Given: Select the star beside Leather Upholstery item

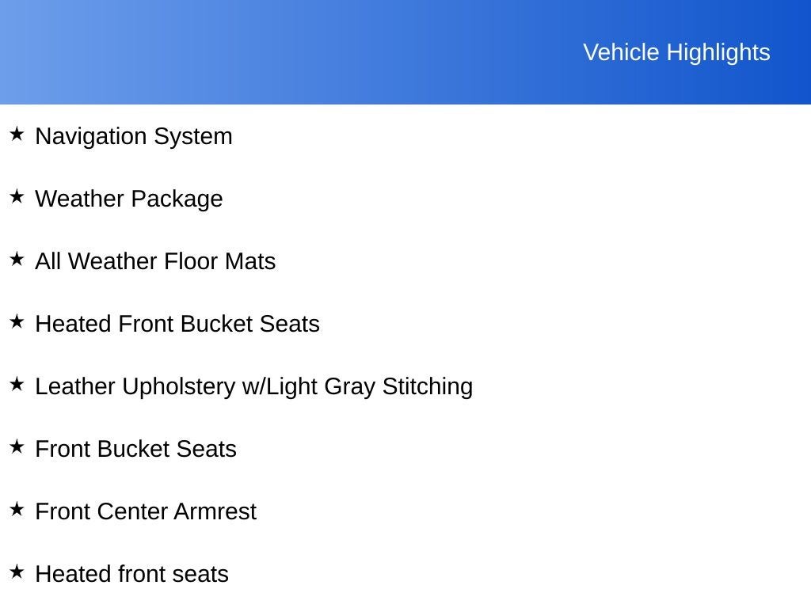Looking at the screenshot, I should point(17,384).
